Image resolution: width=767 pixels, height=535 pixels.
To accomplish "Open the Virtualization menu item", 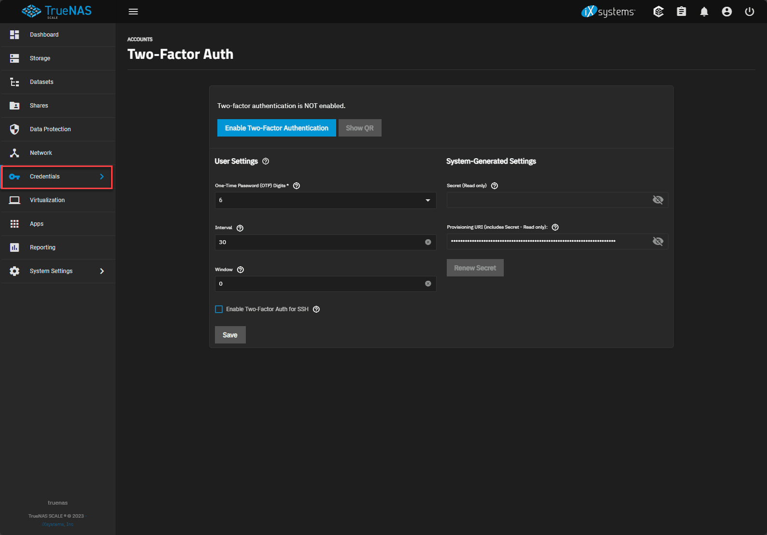I will point(58,200).
